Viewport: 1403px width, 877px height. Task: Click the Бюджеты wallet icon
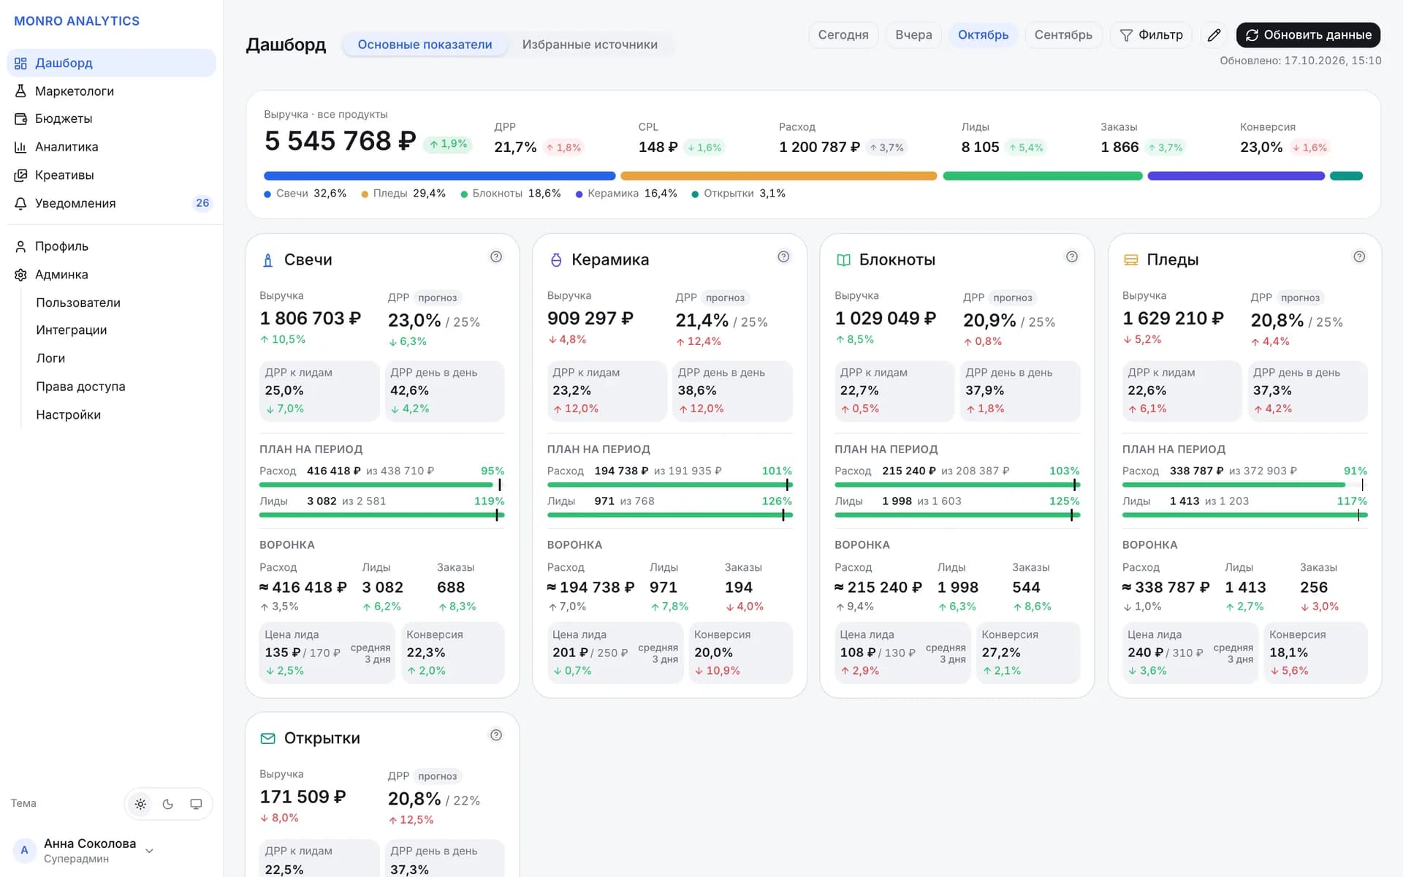click(20, 118)
